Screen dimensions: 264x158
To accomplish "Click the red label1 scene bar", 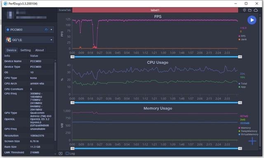I will pos(155,10).
